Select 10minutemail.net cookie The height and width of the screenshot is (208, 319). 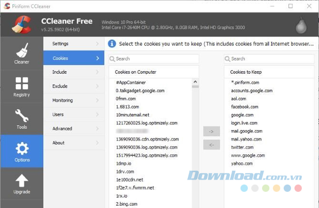(x=133, y=115)
